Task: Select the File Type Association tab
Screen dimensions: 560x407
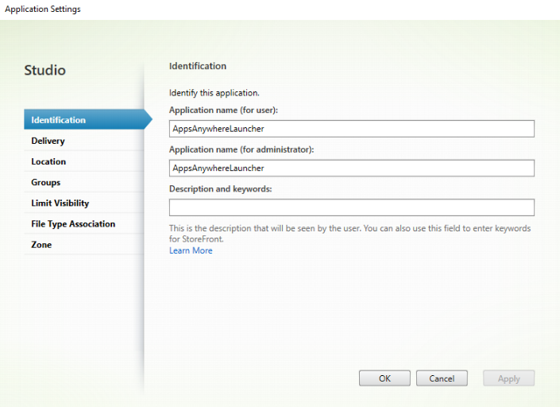Action: (x=73, y=224)
